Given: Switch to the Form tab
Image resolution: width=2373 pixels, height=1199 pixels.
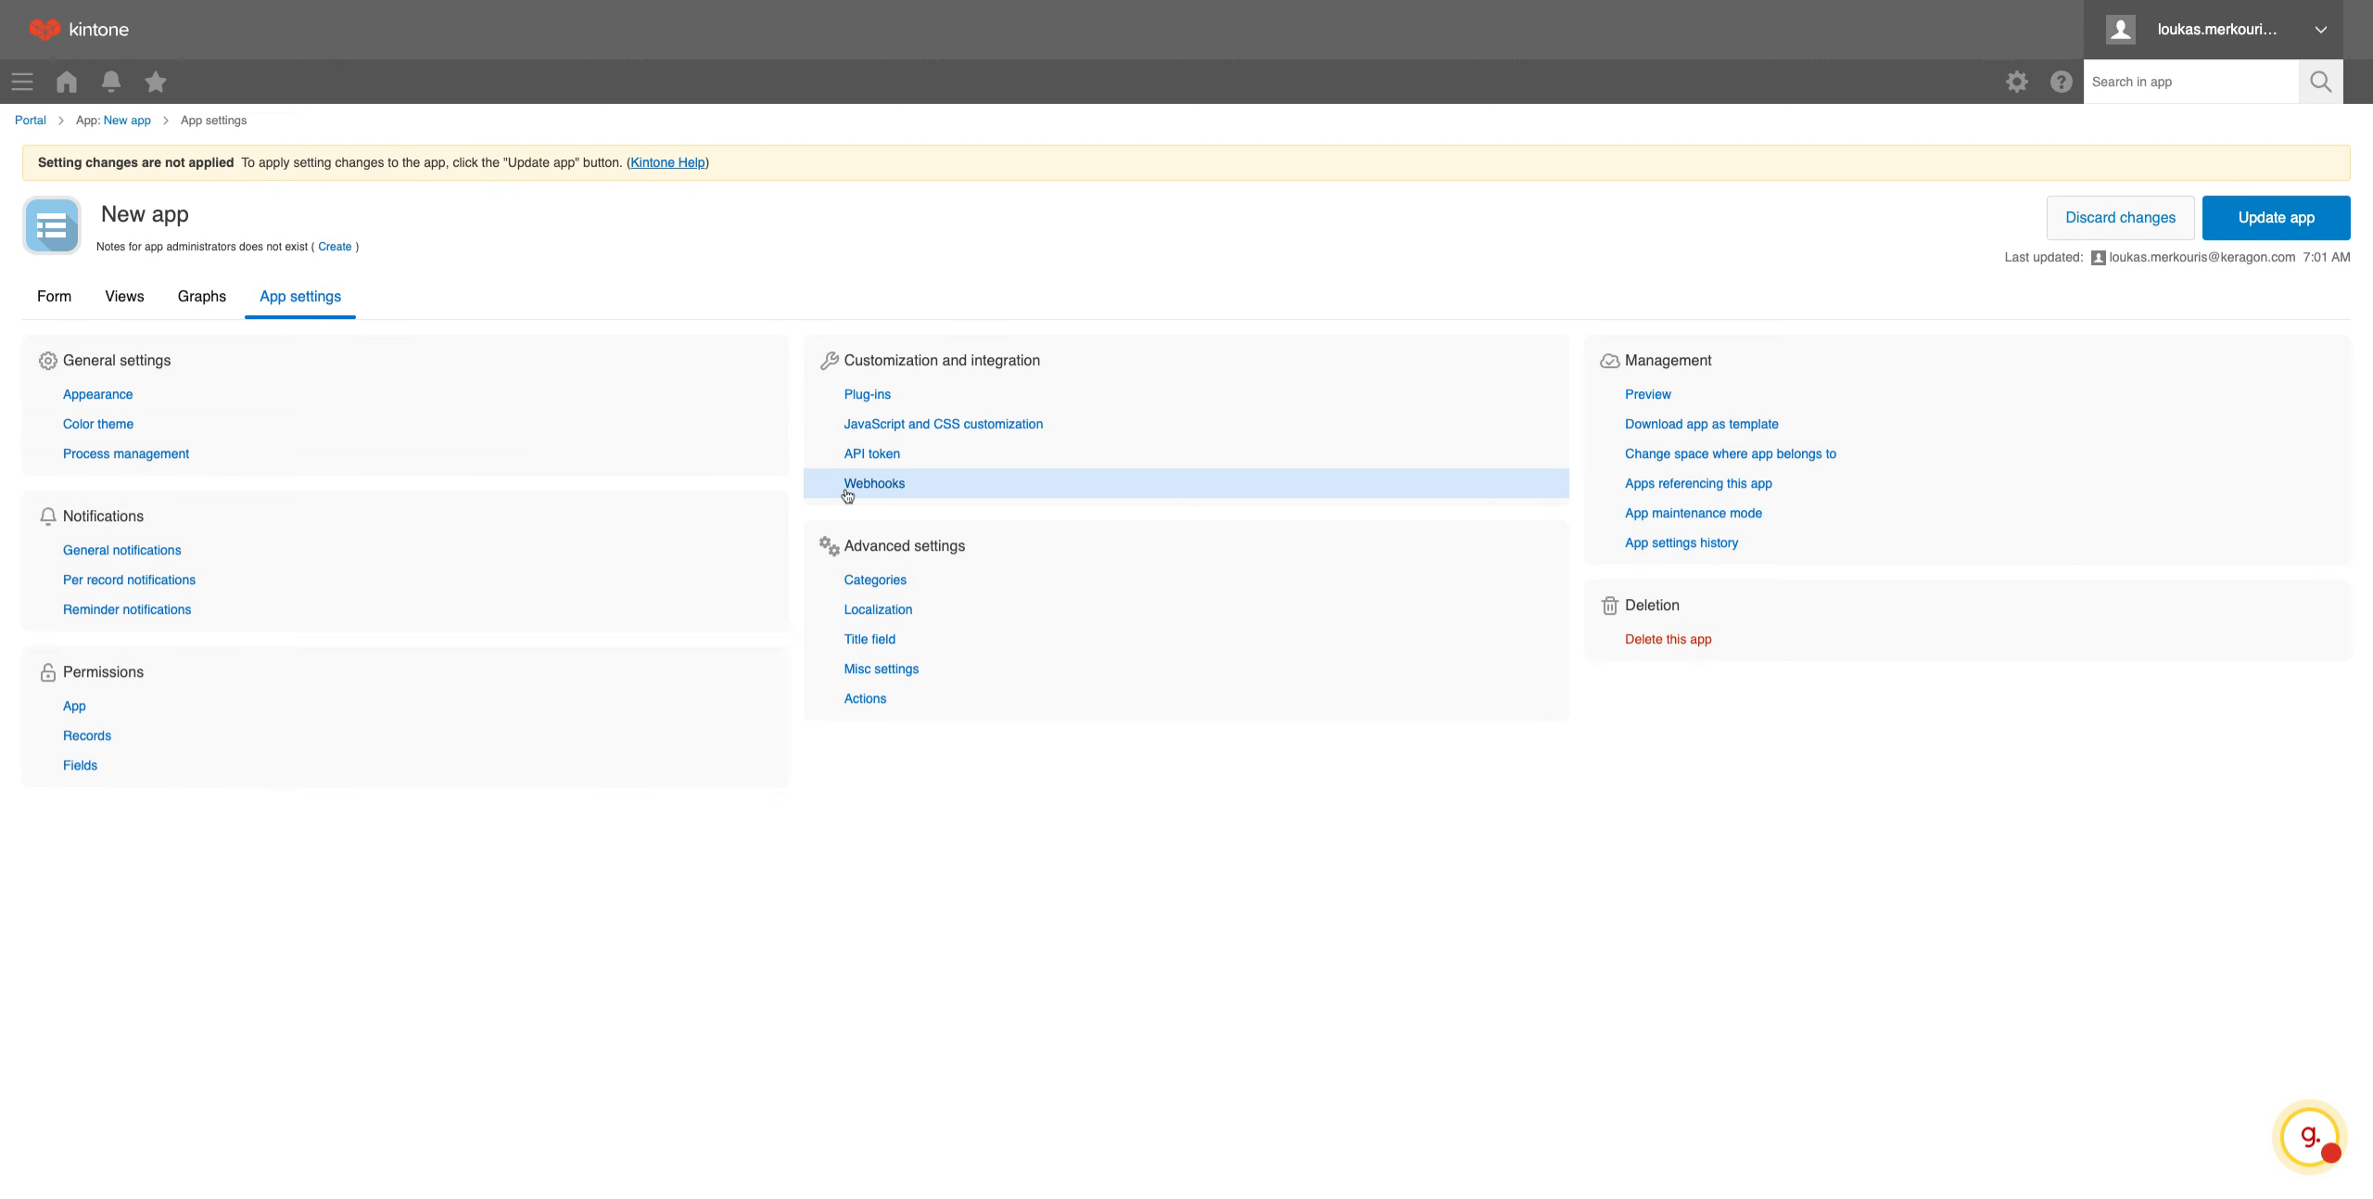Looking at the screenshot, I should [54, 296].
